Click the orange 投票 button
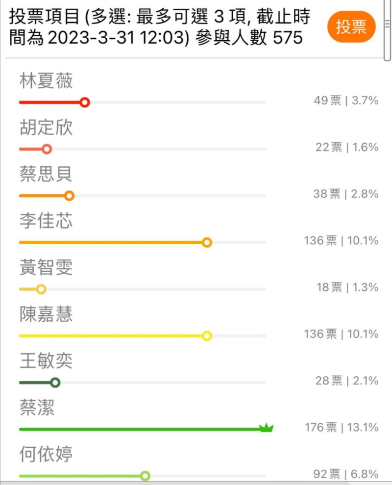Image resolution: width=392 pixels, height=485 pixels. 351,27
